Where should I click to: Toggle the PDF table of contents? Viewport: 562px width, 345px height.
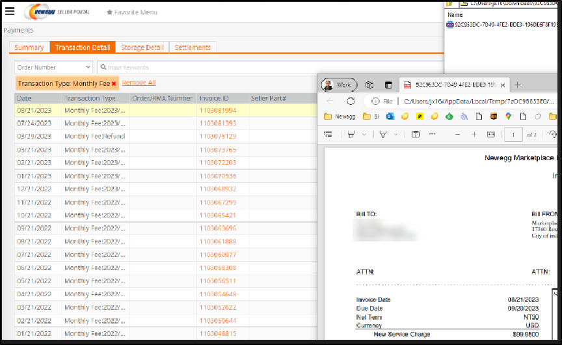(x=328, y=135)
